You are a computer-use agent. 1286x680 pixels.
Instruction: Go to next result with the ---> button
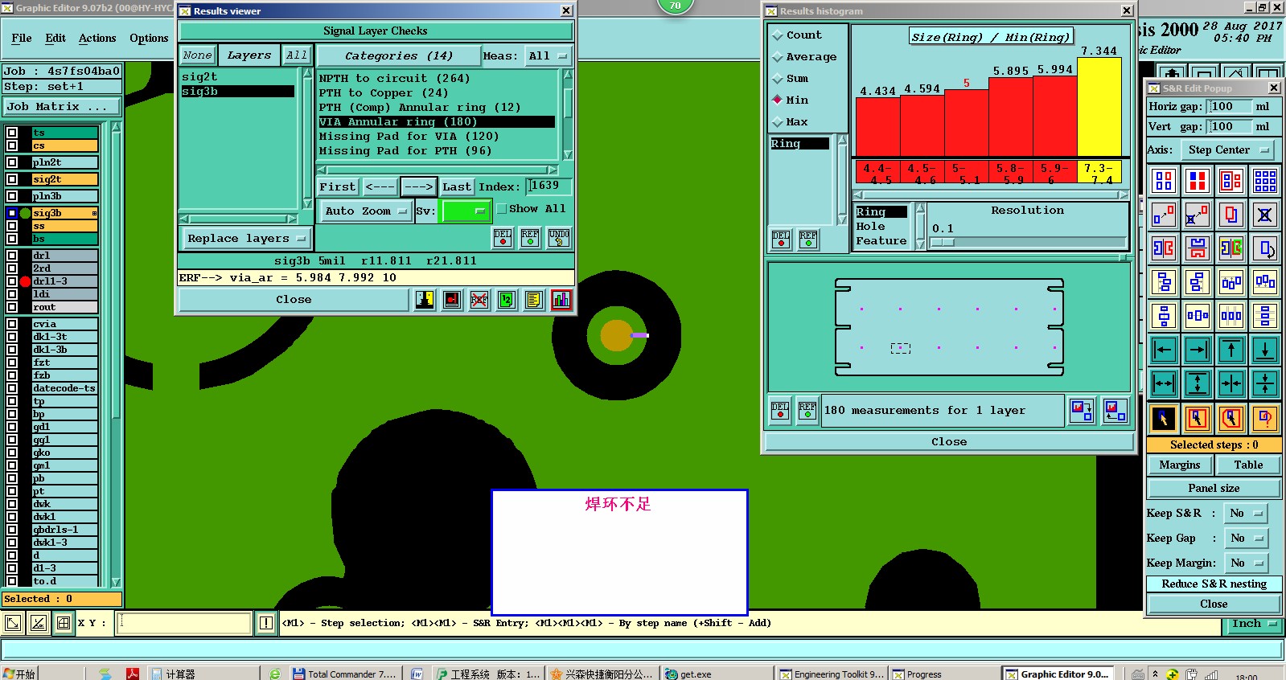coord(418,187)
